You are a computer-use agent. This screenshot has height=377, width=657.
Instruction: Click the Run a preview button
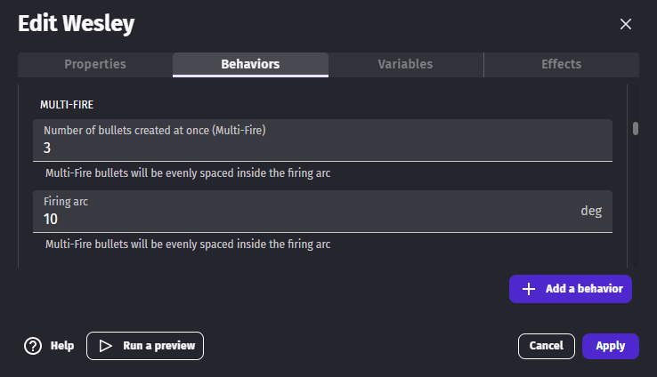pos(145,346)
